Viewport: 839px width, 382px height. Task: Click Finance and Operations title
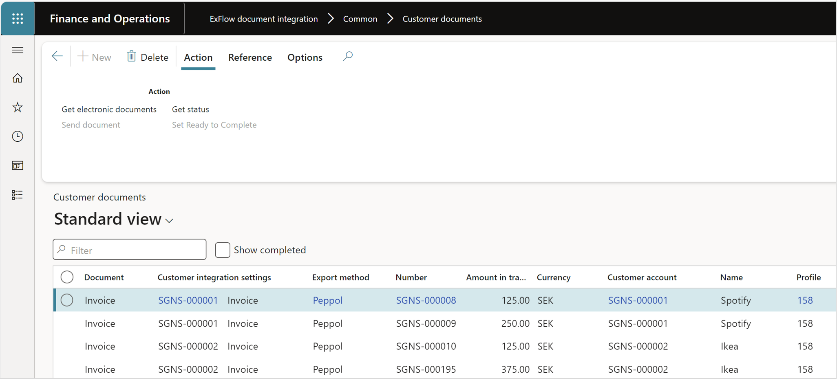(x=110, y=19)
